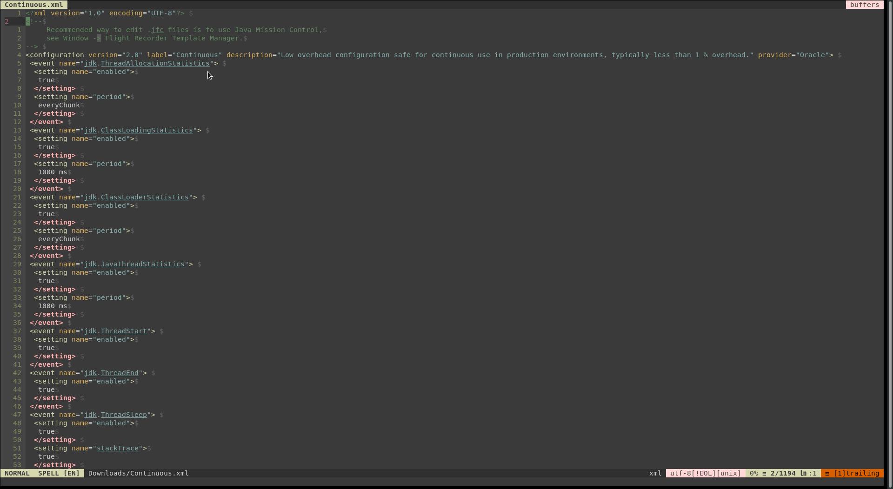This screenshot has width=893, height=489.
Task: Click the red current line number 2
Action: point(7,21)
